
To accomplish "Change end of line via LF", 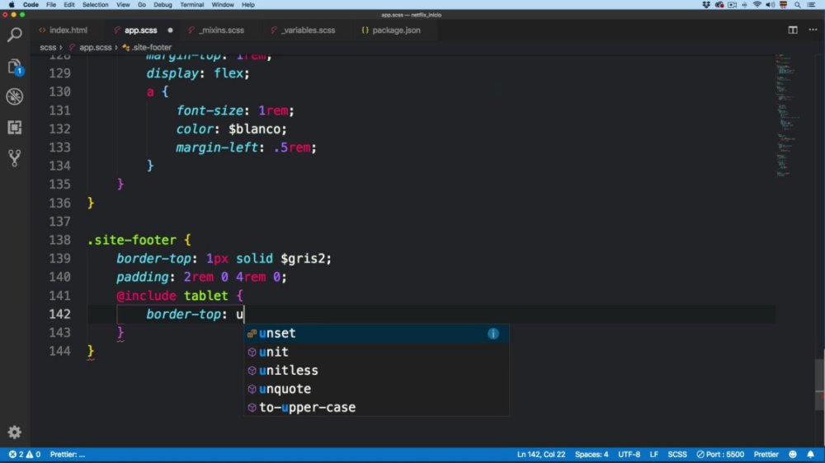I will 653,454.
